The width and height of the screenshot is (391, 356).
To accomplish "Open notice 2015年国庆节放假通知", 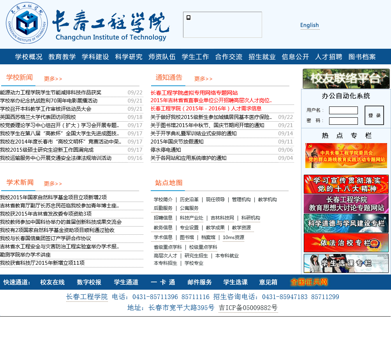I will (x=177, y=142).
